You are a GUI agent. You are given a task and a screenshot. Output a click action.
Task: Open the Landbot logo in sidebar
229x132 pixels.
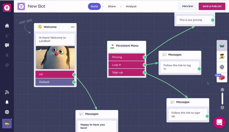(7, 8)
